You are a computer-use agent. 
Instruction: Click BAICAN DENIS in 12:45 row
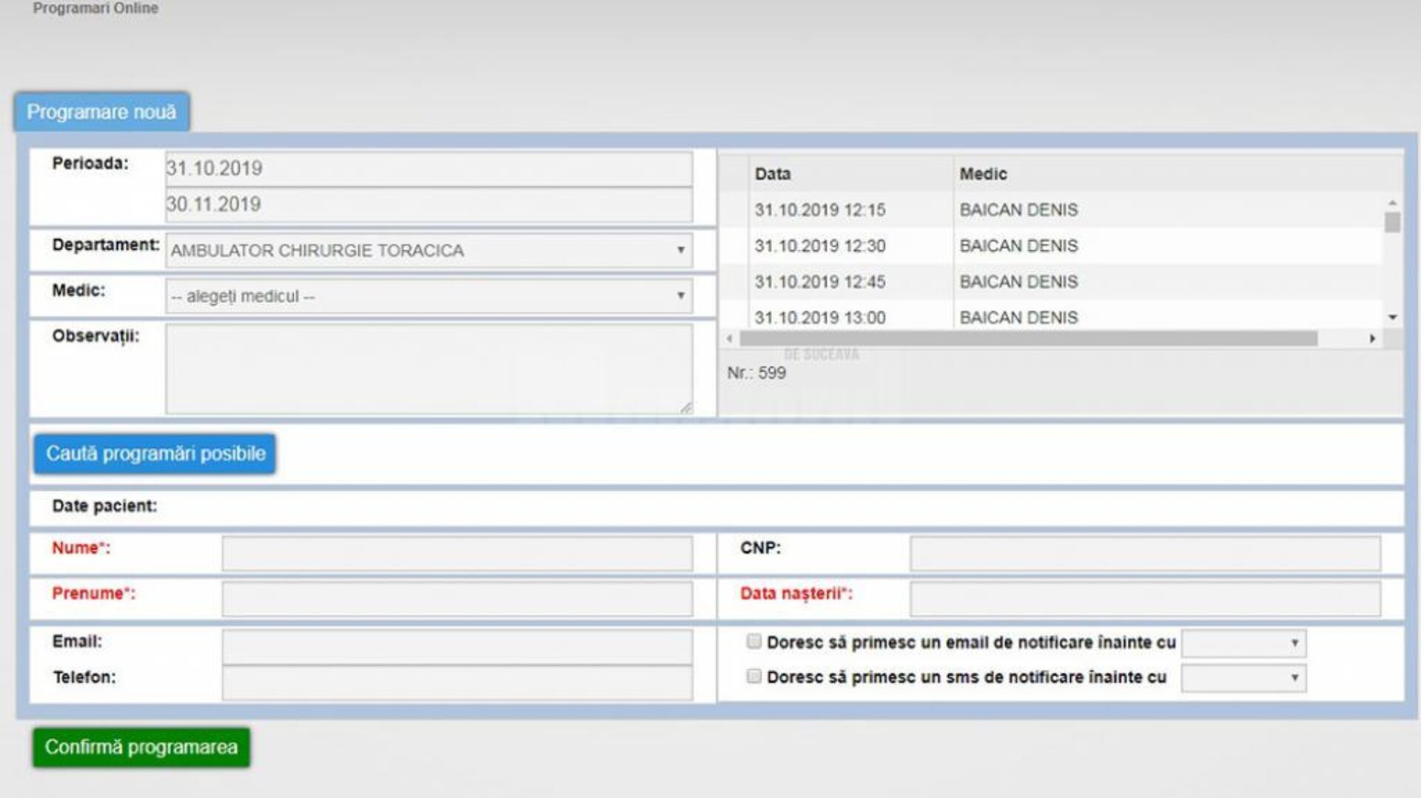coord(1018,282)
